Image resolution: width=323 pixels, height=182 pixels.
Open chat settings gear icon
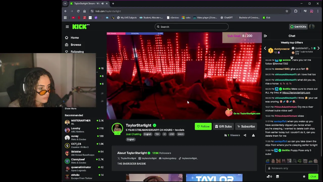304,177
